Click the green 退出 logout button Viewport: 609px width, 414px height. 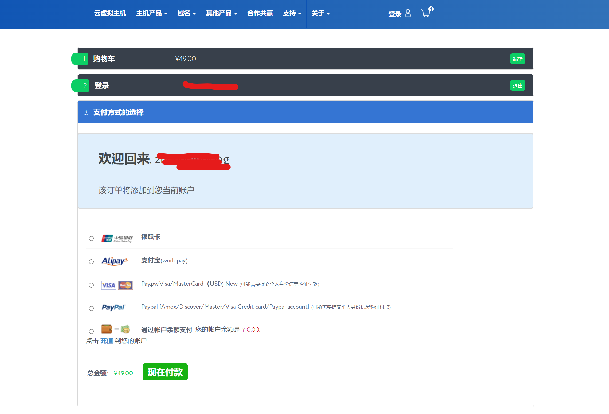click(518, 86)
